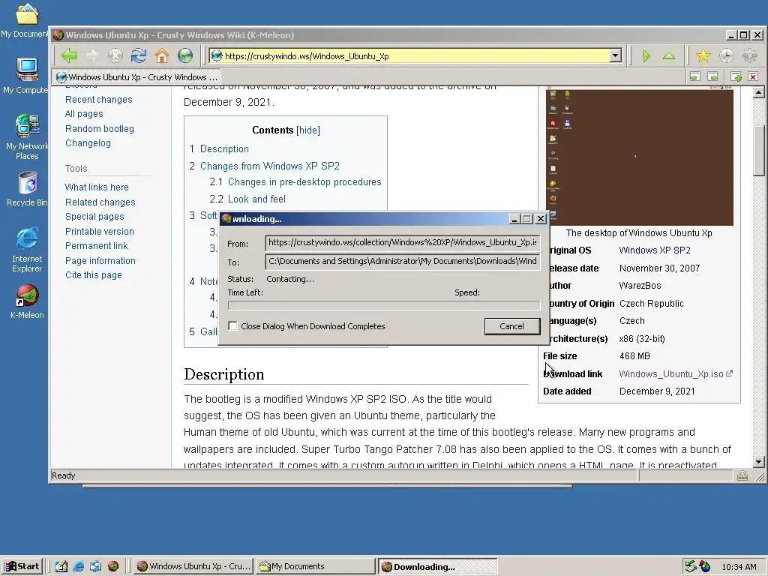Click the previous tab icon in tab bar
This screenshot has width=768, height=576.
pyautogui.click(x=694, y=76)
